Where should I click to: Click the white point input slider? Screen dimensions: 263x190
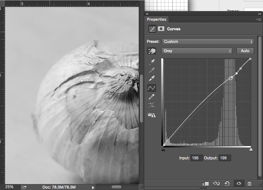point(251,149)
